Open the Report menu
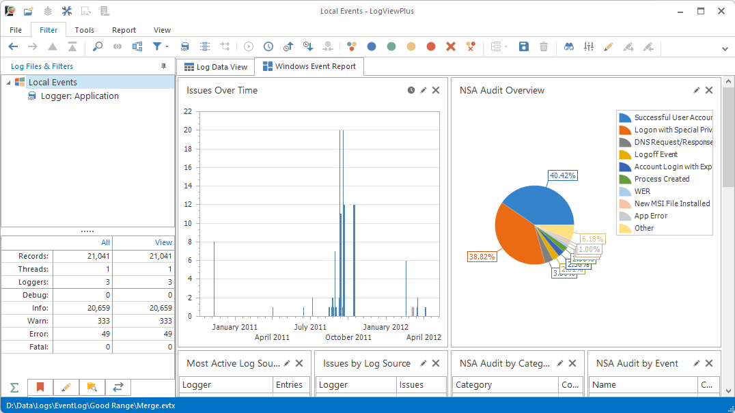 point(124,30)
